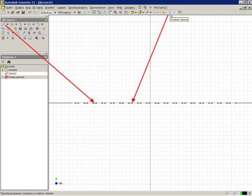This screenshot has height=196, width=252.
Task: Select Эскиз1 in the model tree
Action: pos(13,73)
